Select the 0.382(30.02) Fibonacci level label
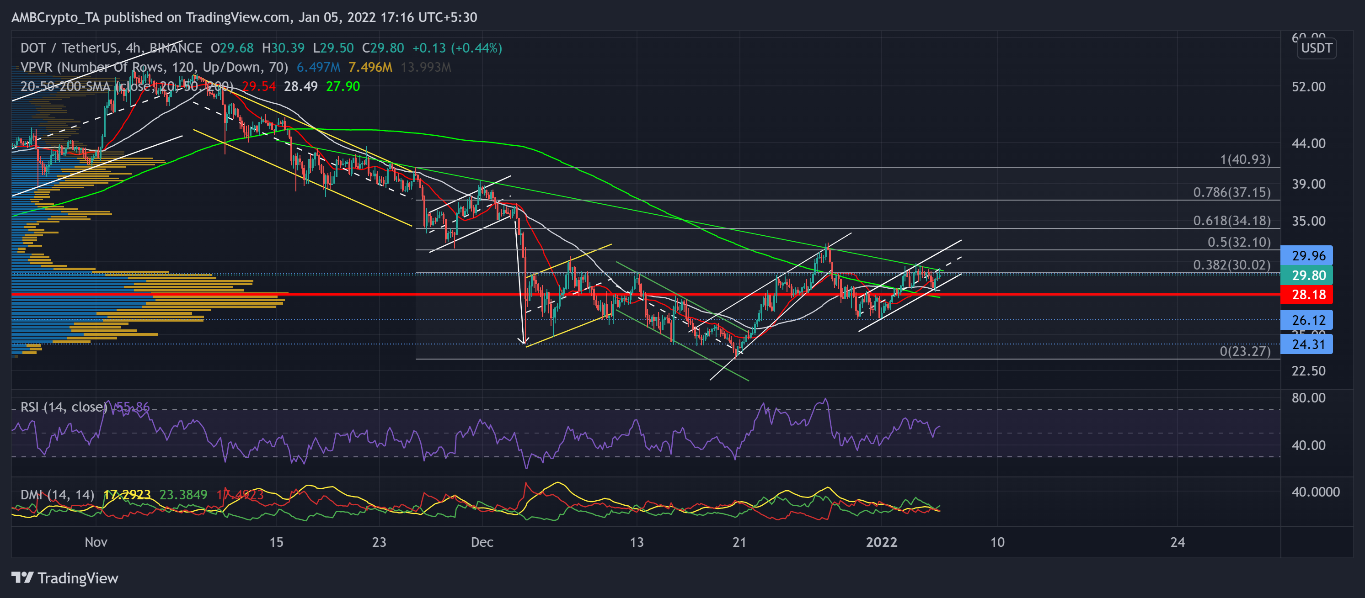This screenshot has width=1365, height=598. (1231, 265)
